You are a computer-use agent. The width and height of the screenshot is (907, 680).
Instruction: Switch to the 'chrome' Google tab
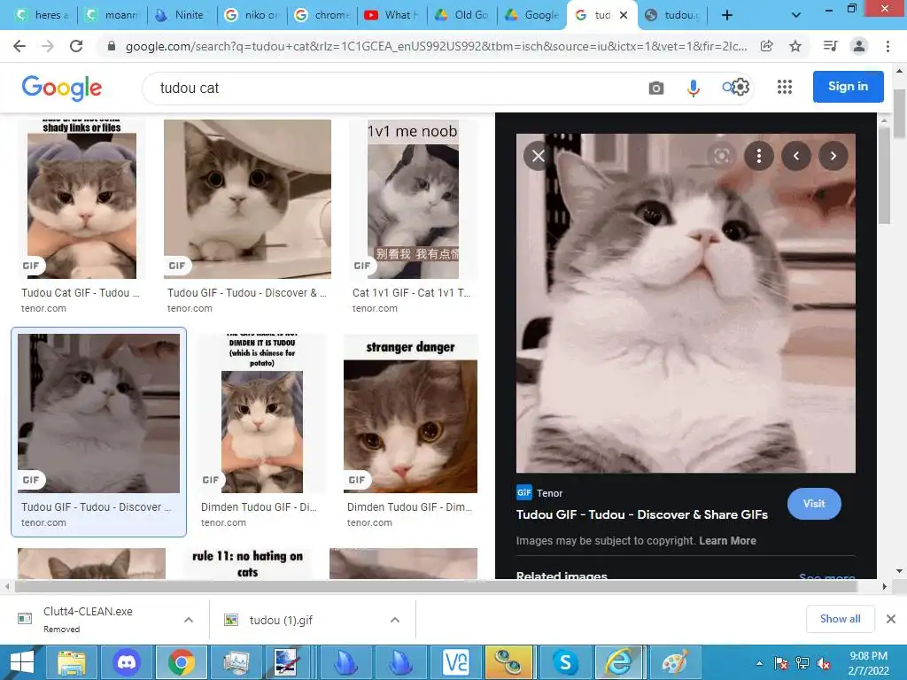pos(322,15)
